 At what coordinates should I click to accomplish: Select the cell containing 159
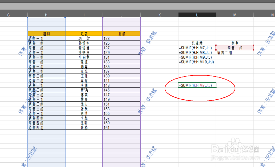(122, 123)
